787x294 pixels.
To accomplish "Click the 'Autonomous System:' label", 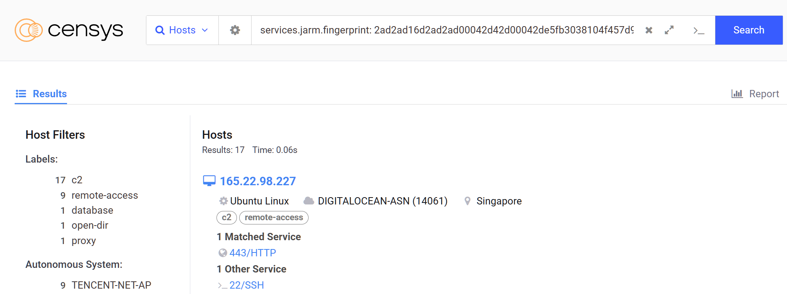I will click(74, 264).
